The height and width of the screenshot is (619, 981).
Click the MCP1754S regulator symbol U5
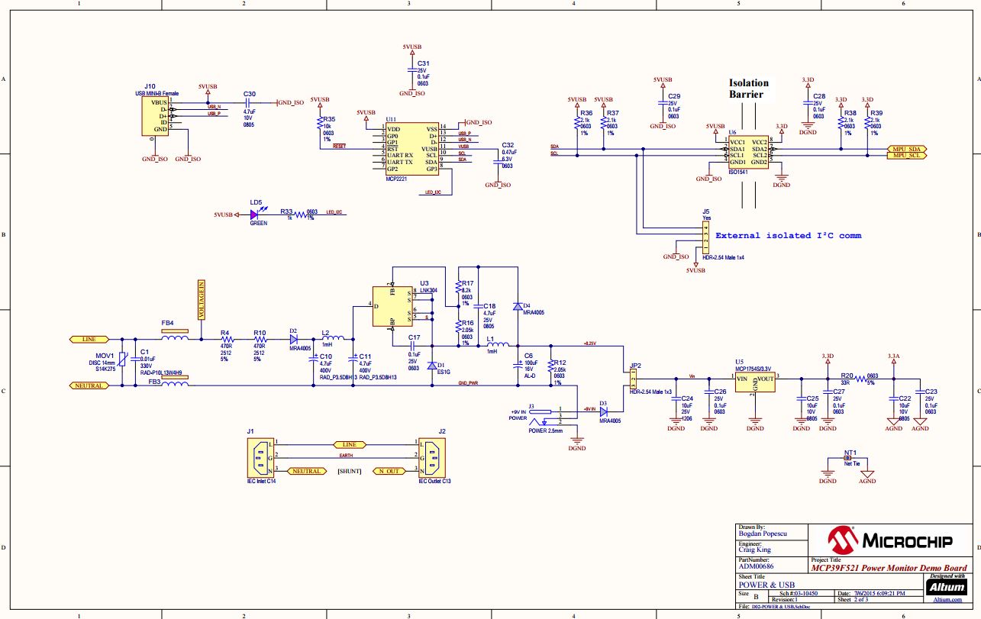pyautogui.click(x=753, y=382)
